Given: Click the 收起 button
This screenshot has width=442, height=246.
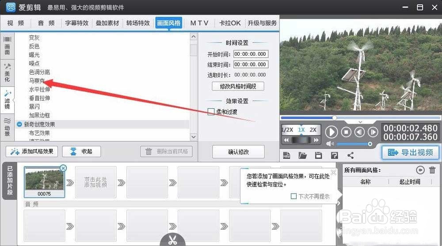Looking at the screenshot, I should pyautogui.click(x=81, y=151).
